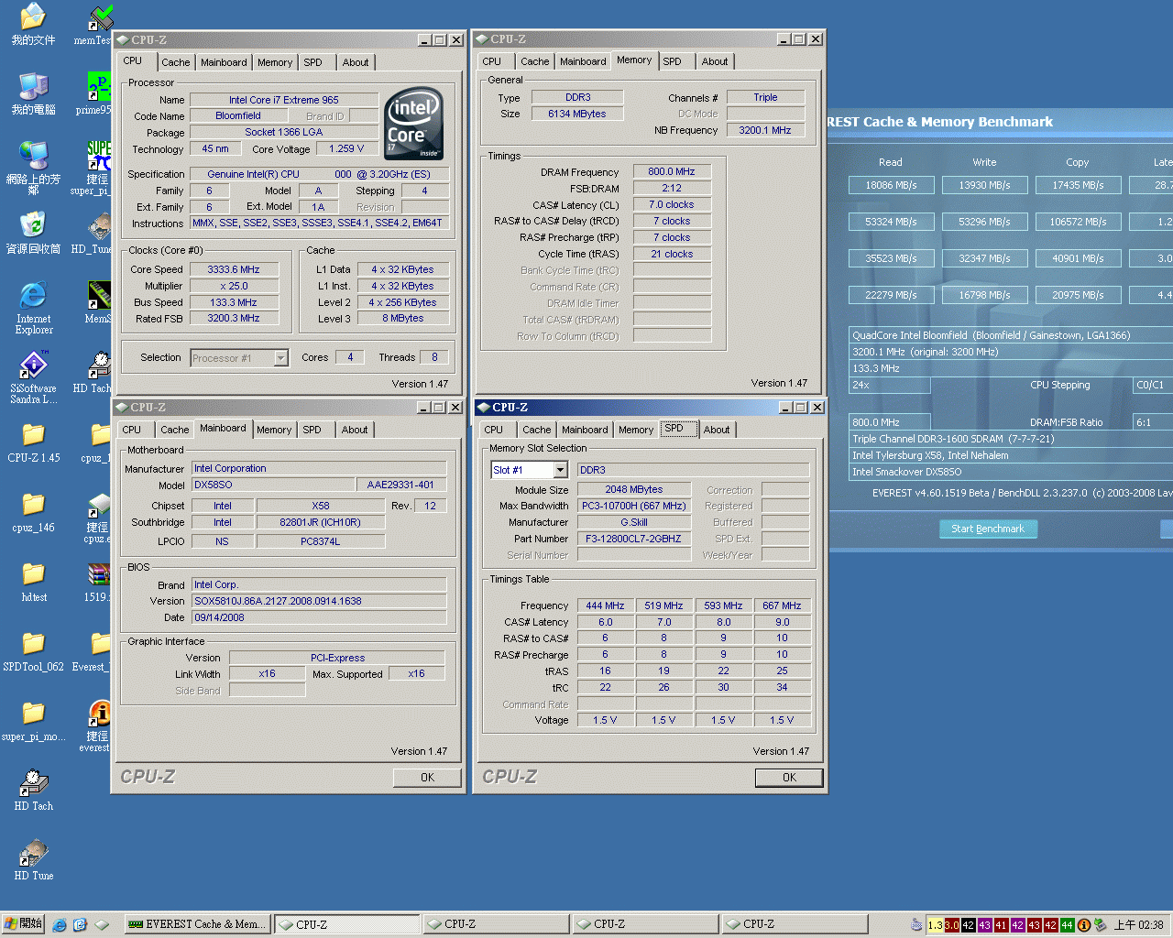Switch to Memory tab in motherboard CPU-Z window
1173x938 pixels.
click(x=274, y=430)
